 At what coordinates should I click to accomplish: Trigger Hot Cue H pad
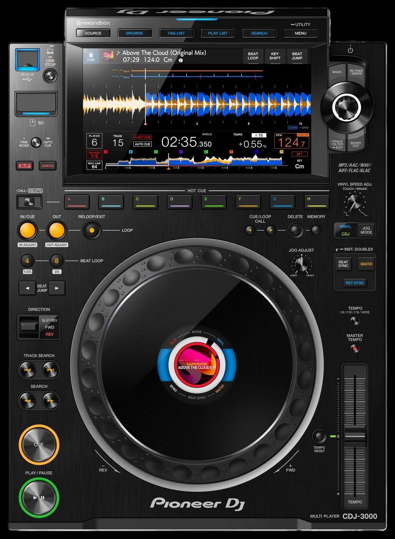point(317,202)
